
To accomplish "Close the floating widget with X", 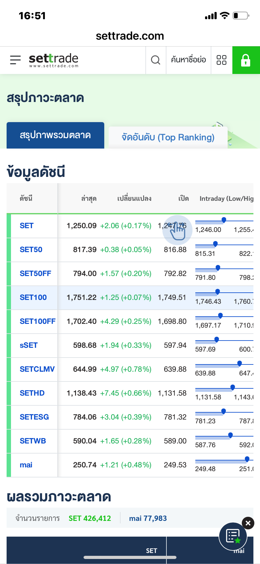I will [248, 523].
